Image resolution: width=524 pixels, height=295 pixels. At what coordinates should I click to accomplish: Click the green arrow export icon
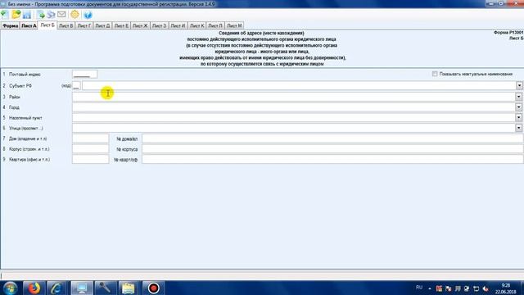coord(41,15)
